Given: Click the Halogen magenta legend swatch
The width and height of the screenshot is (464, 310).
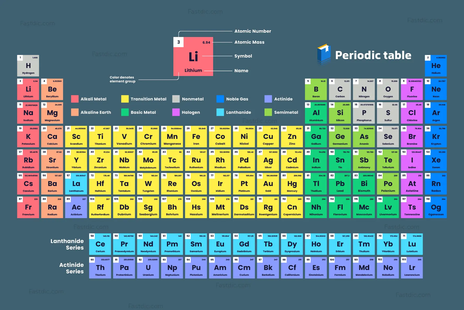Looking at the screenshot, I should point(176,112).
